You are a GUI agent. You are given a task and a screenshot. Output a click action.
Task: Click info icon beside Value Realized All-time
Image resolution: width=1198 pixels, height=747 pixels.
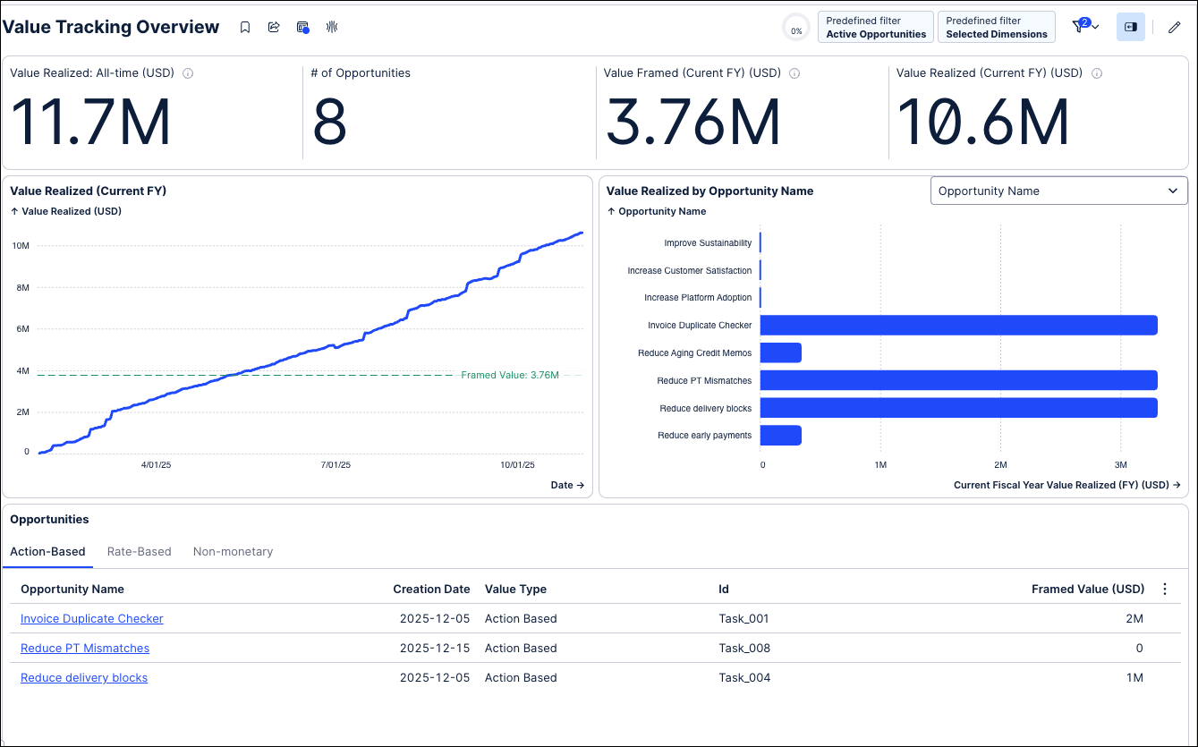[188, 73]
